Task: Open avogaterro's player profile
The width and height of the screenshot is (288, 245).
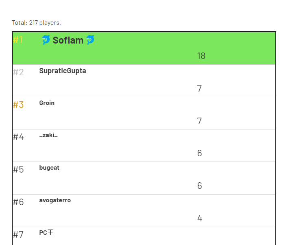Action: (x=55, y=200)
